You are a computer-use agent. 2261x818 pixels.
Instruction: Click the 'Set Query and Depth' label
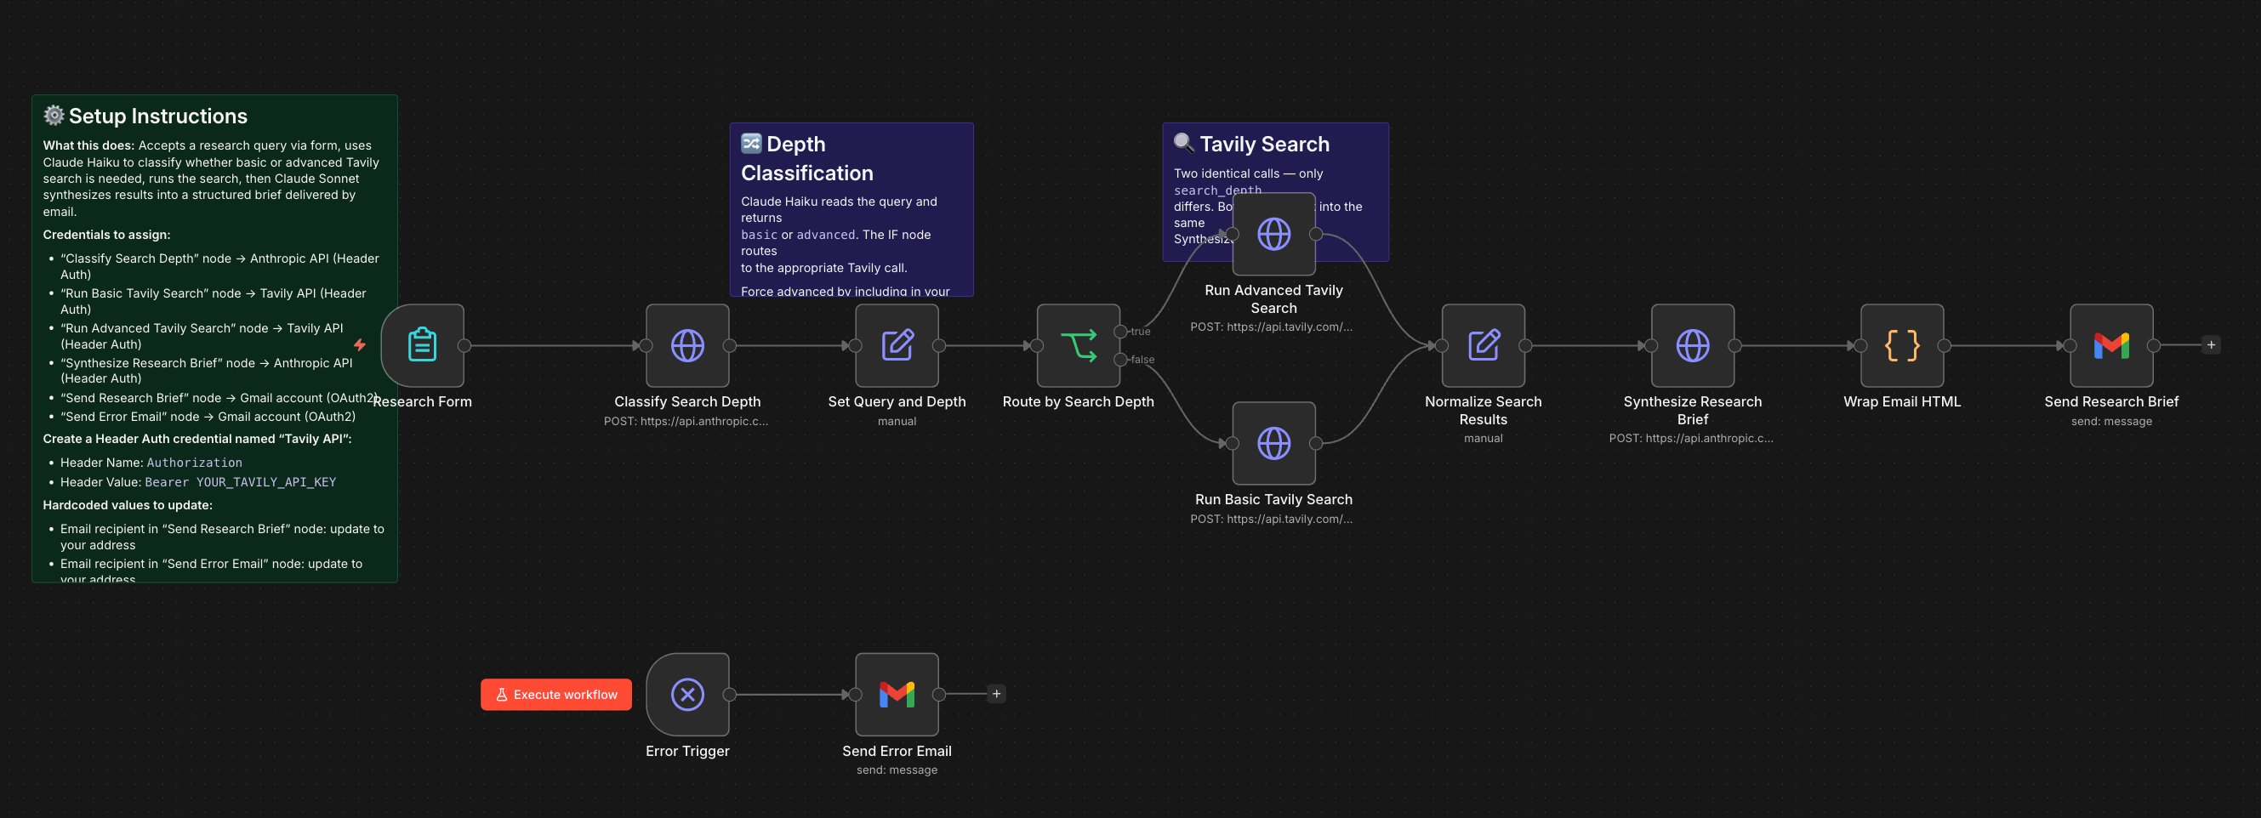(897, 401)
